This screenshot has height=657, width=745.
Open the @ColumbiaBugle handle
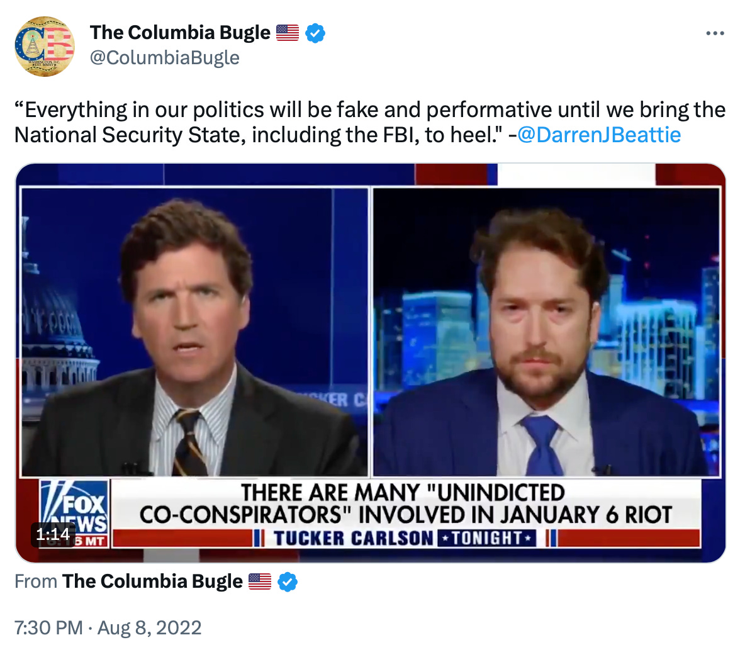[x=164, y=57]
